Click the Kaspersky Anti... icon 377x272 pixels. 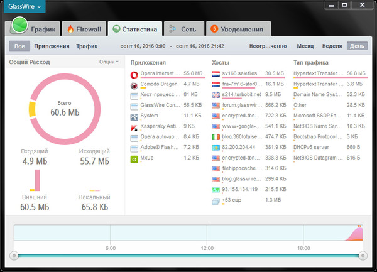click(134, 128)
